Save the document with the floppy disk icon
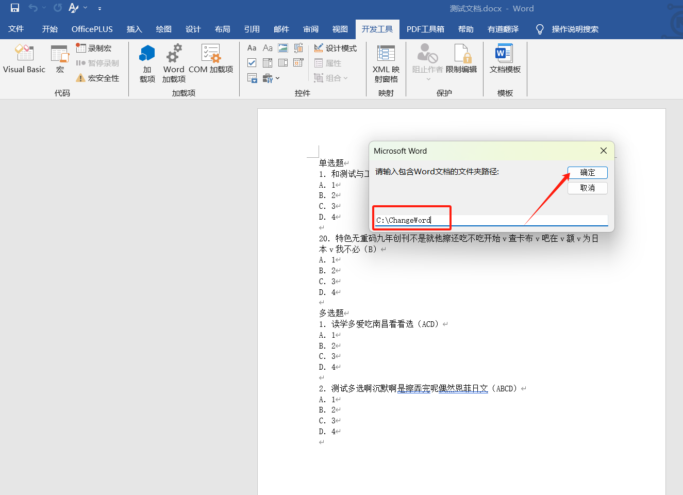The width and height of the screenshot is (683, 495). (x=15, y=8)
